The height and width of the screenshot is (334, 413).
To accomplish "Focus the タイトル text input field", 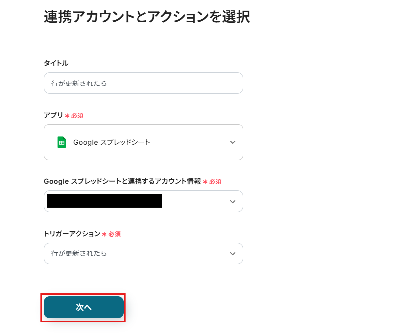I will click(x=143, y=83).
